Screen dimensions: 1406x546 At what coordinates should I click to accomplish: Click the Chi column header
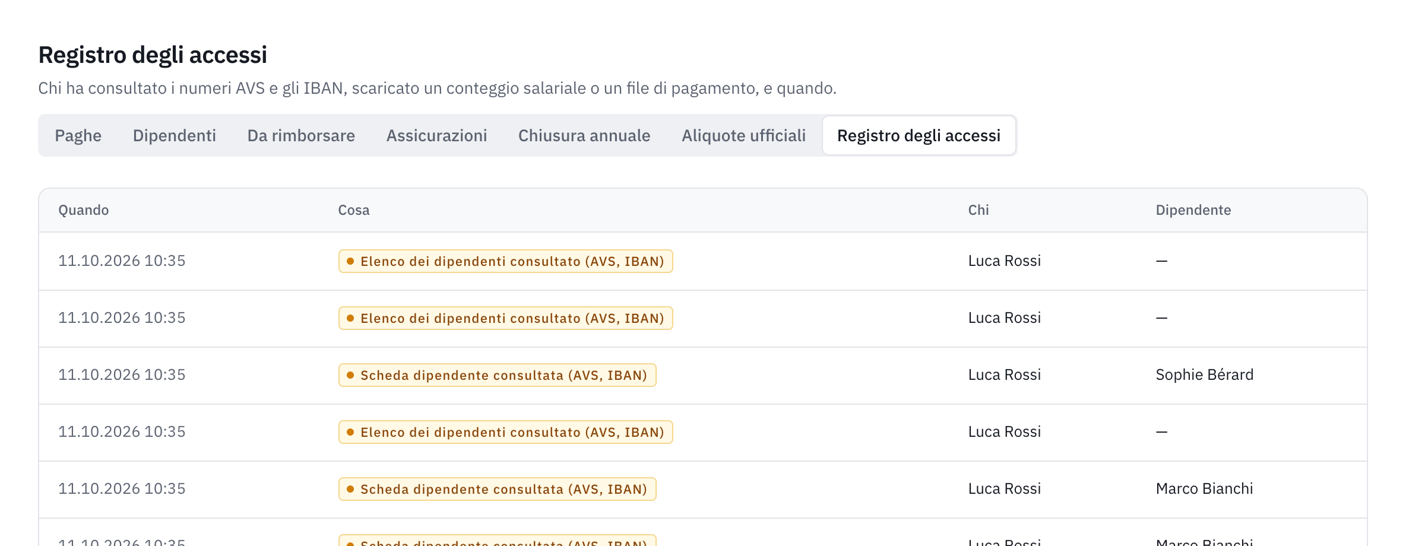point(978,210)
